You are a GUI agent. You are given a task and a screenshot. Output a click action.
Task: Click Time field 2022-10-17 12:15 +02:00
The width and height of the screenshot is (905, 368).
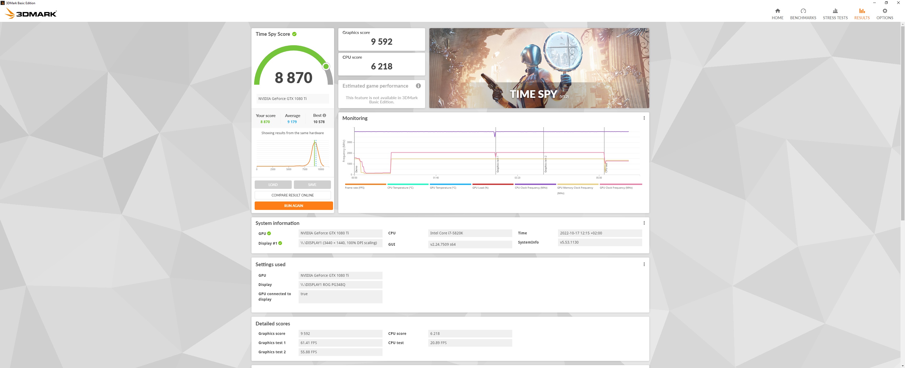pos(600,233)
